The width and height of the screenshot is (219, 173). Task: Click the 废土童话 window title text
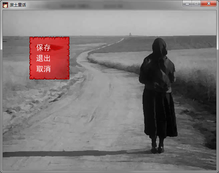(18, 5)
